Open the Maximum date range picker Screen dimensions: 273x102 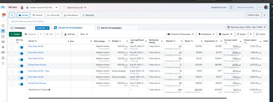tap(247, 27)
